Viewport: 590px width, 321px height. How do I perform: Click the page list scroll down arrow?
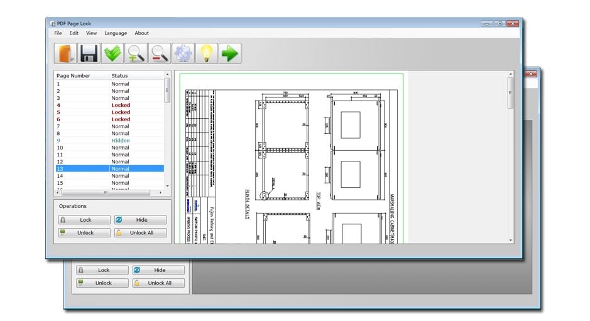tap(167, 187)
